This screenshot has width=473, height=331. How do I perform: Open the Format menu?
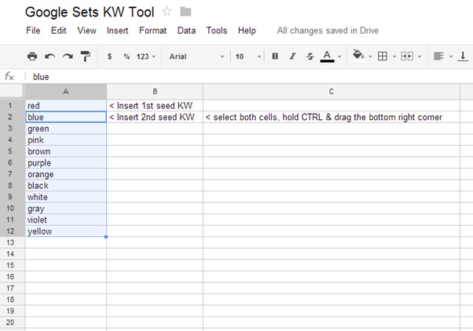152,31
